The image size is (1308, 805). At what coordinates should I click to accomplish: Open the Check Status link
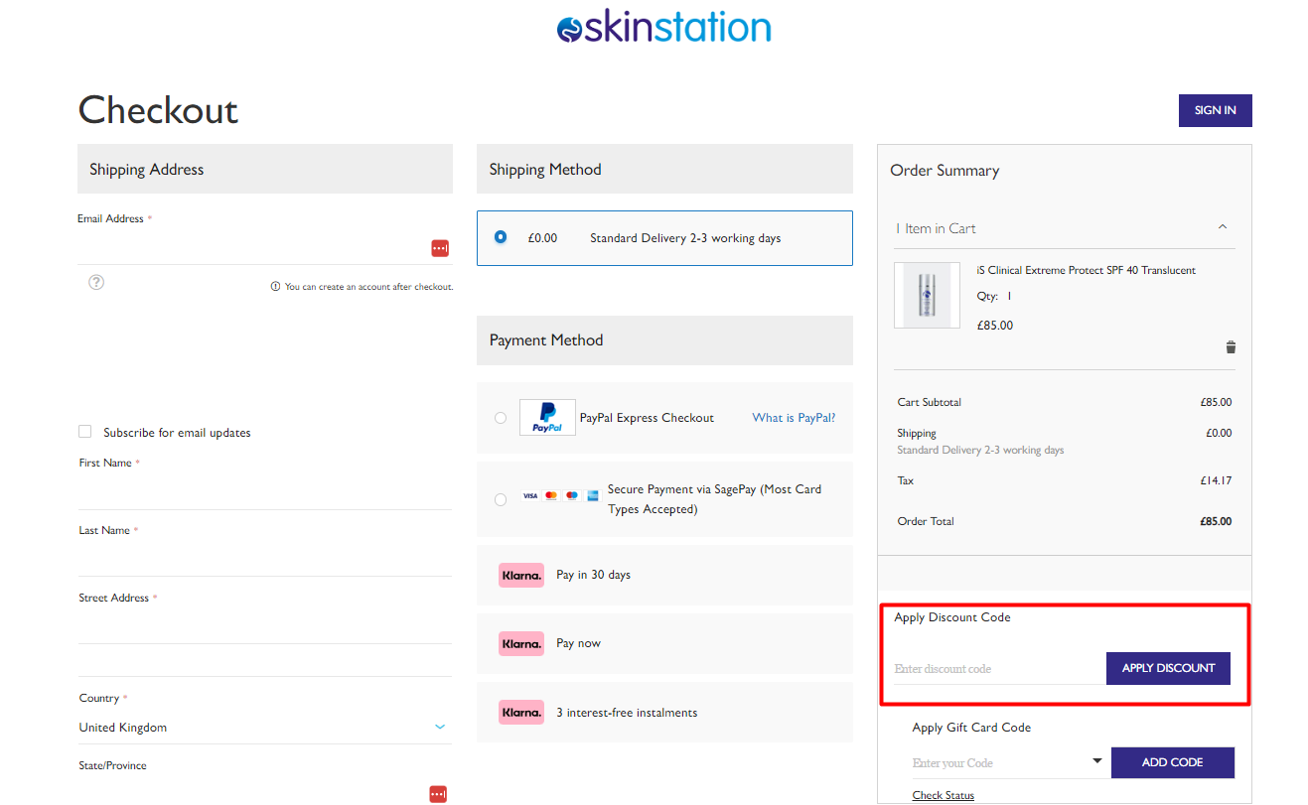[x=944, y=796]
